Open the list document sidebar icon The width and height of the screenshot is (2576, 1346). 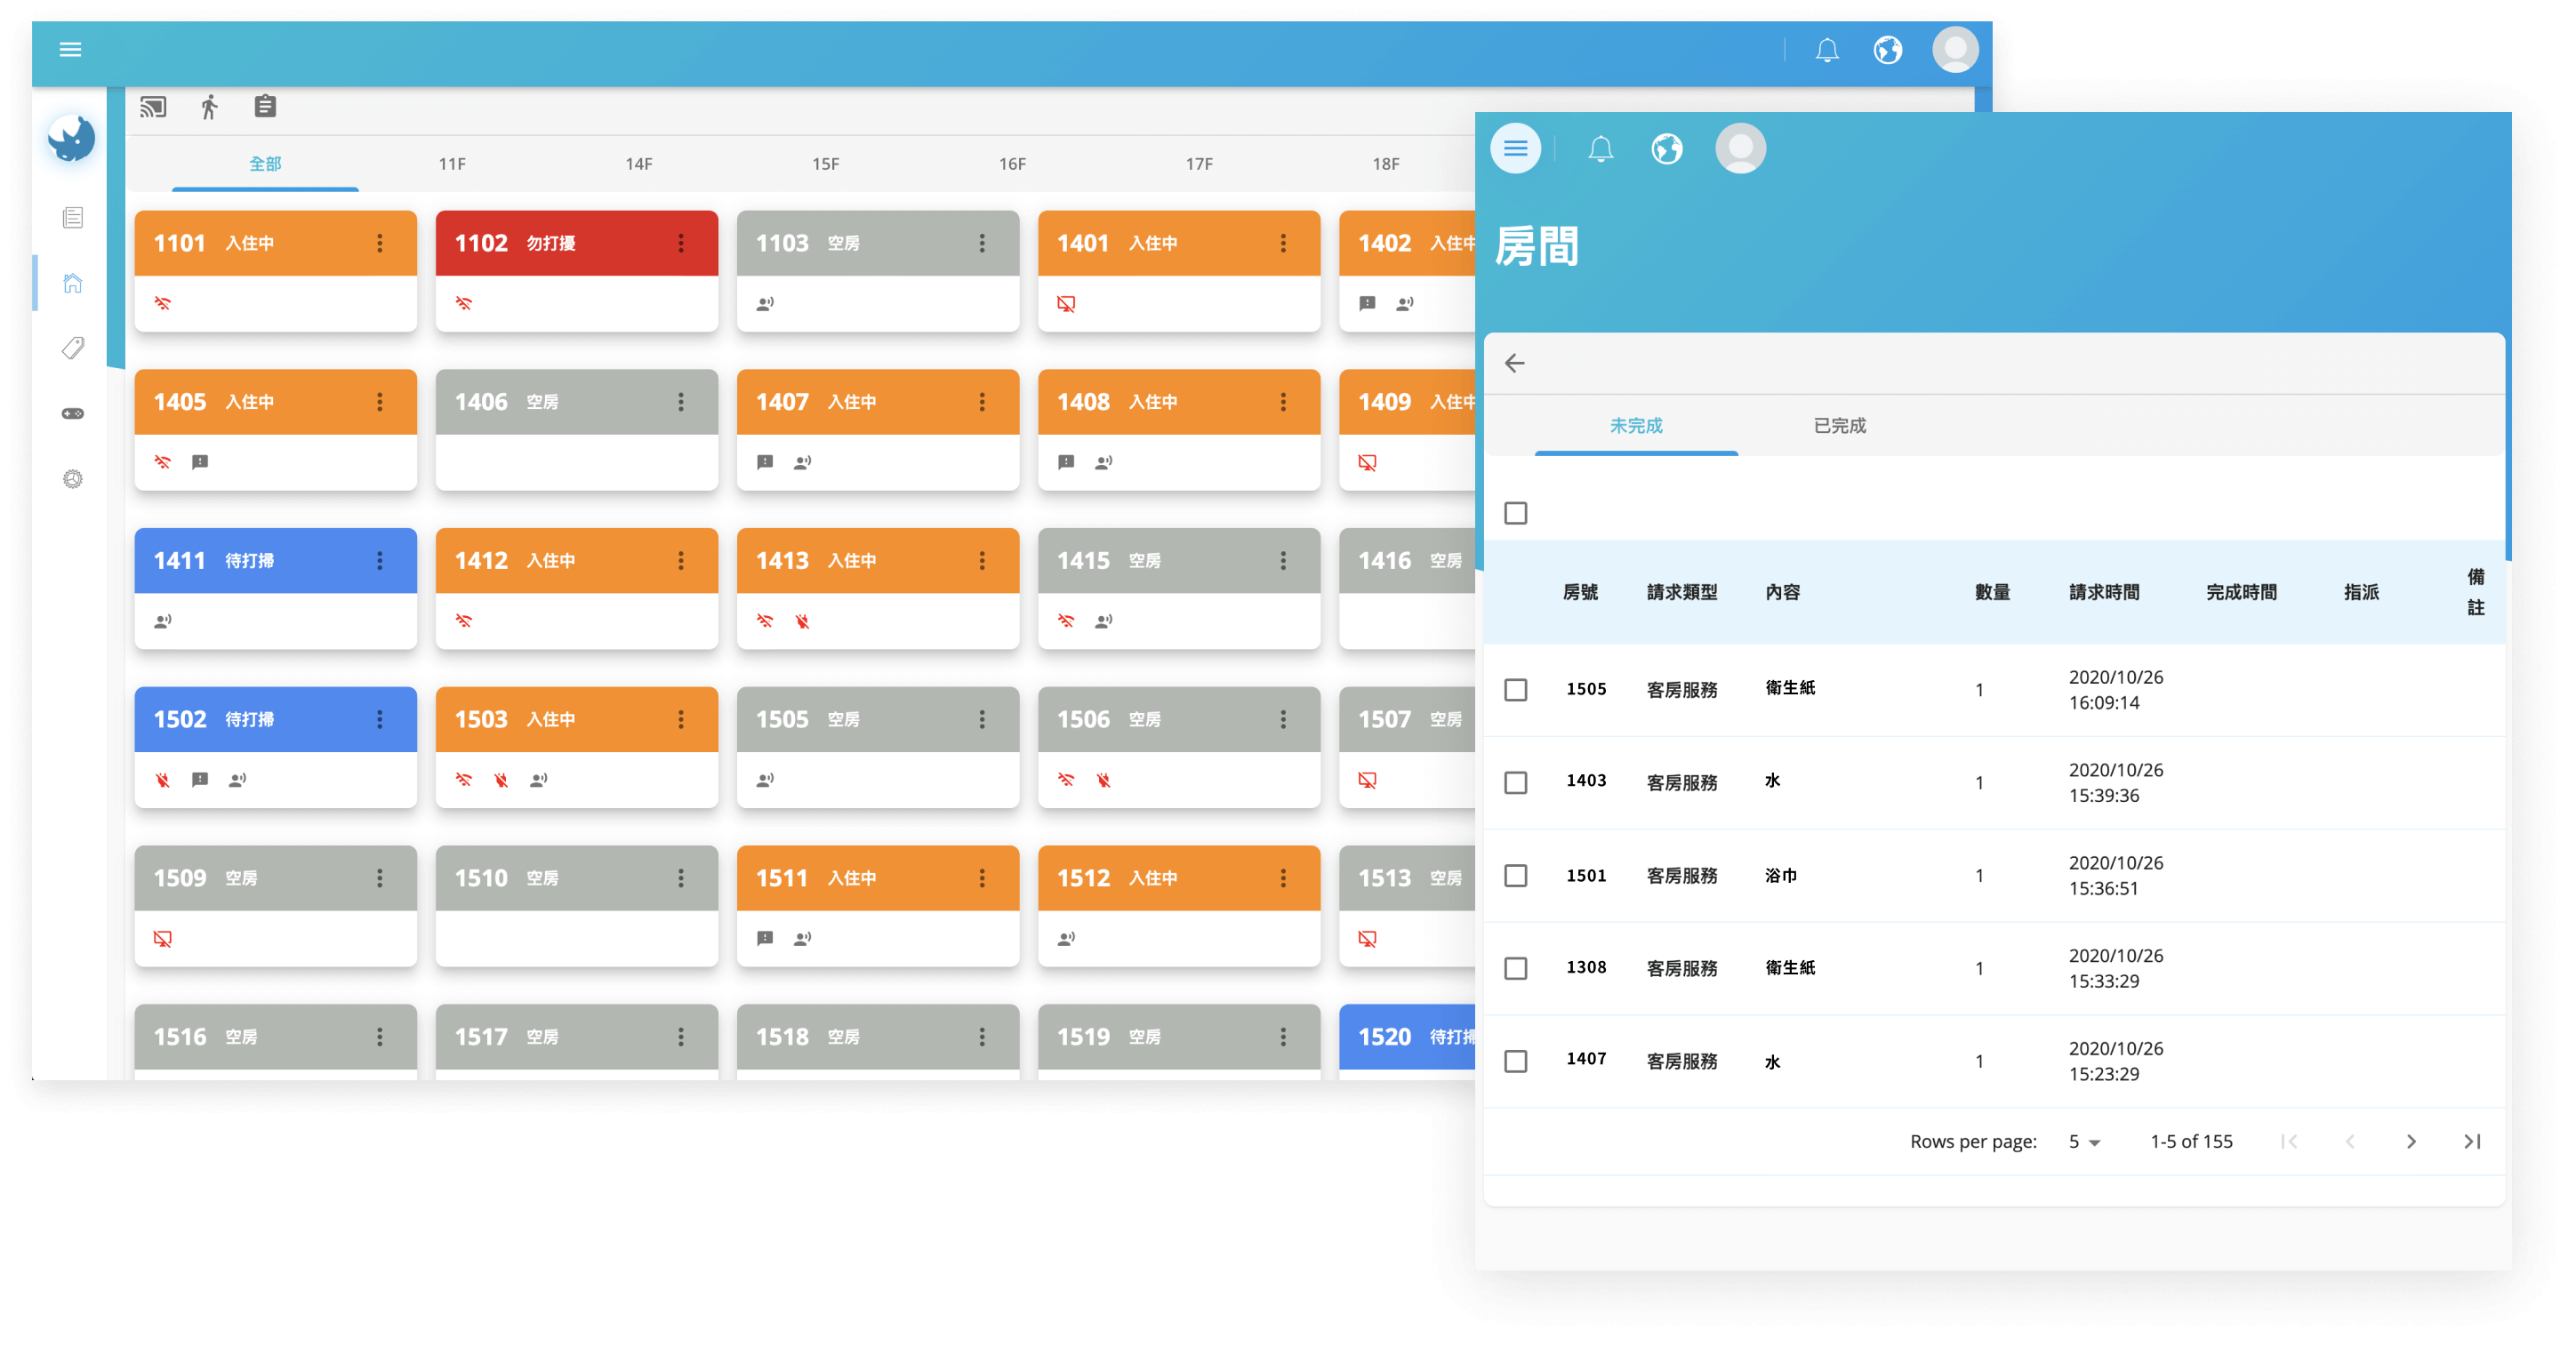click(73, 217)
